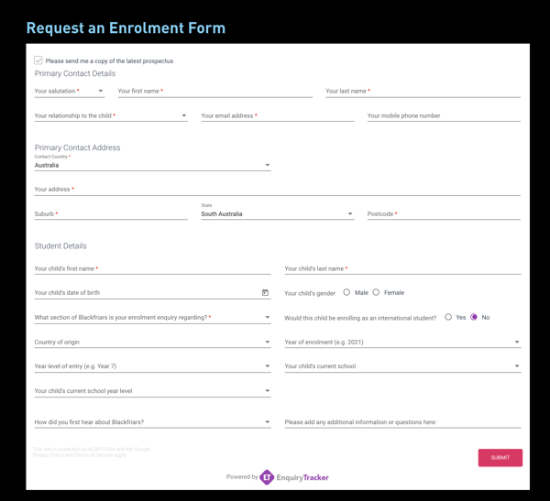Open the date of birth calendar icon
Screen dimensions: 550x501
coord(265,293)
